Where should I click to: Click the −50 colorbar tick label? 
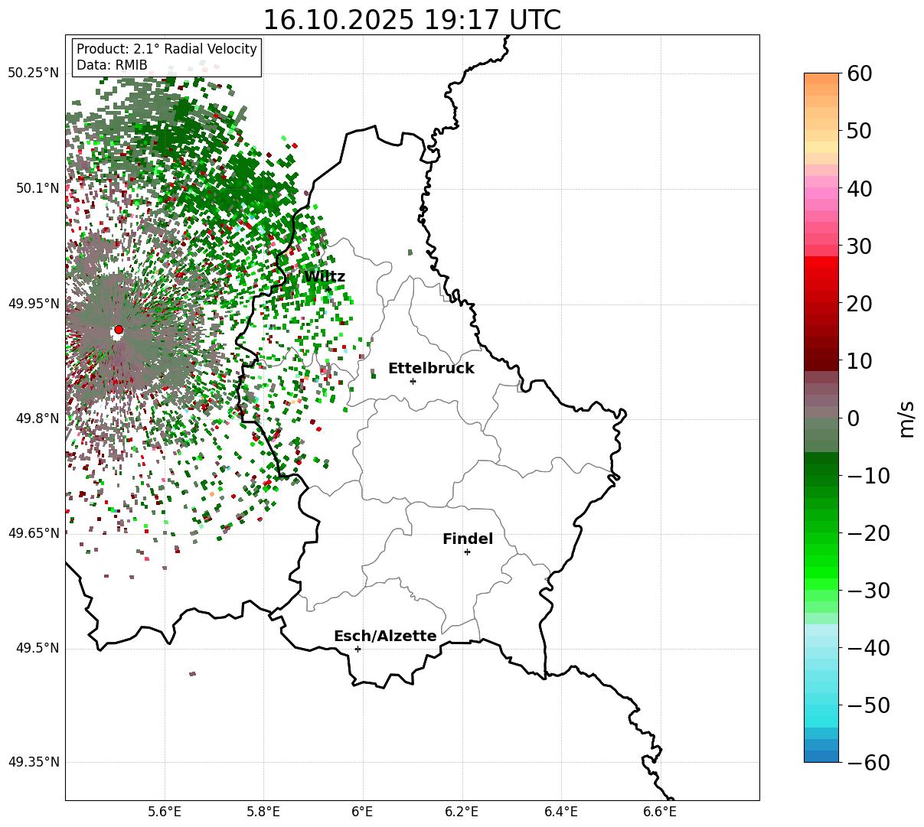[868, 705]
